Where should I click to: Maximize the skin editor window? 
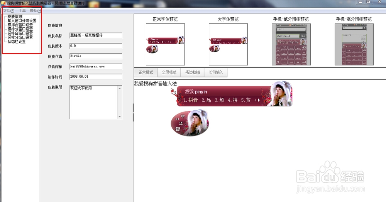pyautogui.click(x=369, y=2)
